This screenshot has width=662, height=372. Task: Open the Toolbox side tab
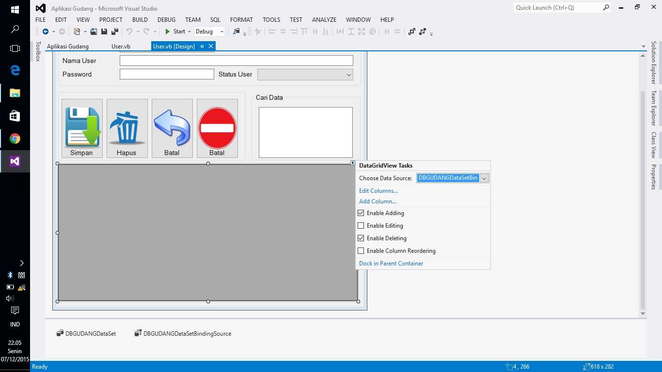pyautogui.click(x=38, y=51)
